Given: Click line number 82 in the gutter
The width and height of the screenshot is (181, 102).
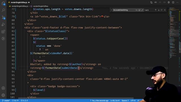Looking at the screenshot, I should (x=13, y=27).
